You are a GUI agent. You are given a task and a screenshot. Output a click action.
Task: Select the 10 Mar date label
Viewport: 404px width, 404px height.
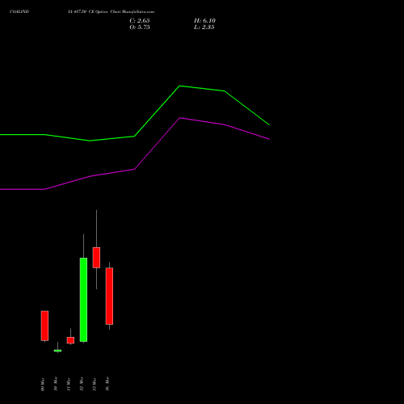point(56,384)
